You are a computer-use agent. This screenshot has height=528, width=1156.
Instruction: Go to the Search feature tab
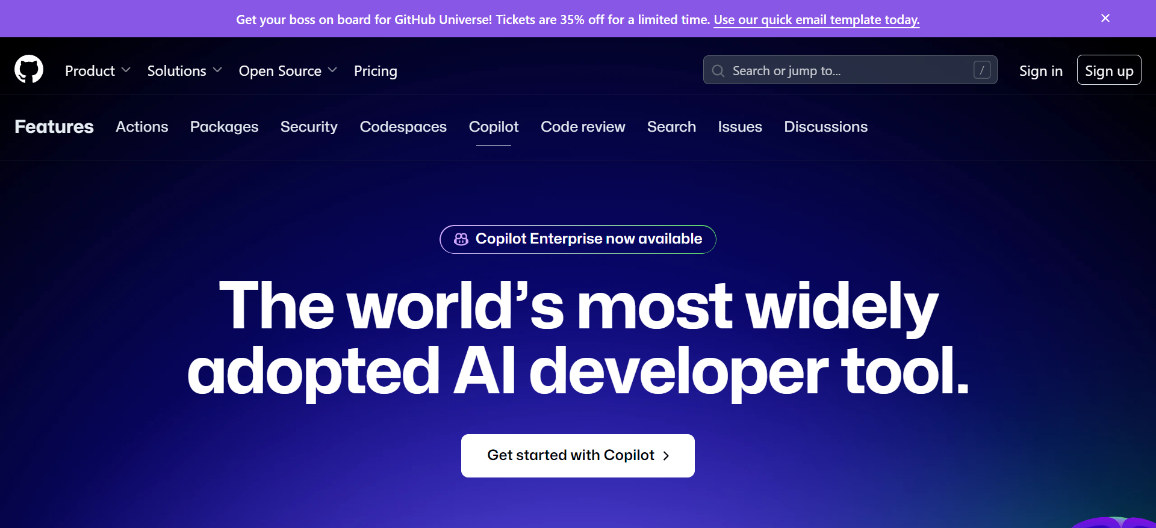pos(671,126)
